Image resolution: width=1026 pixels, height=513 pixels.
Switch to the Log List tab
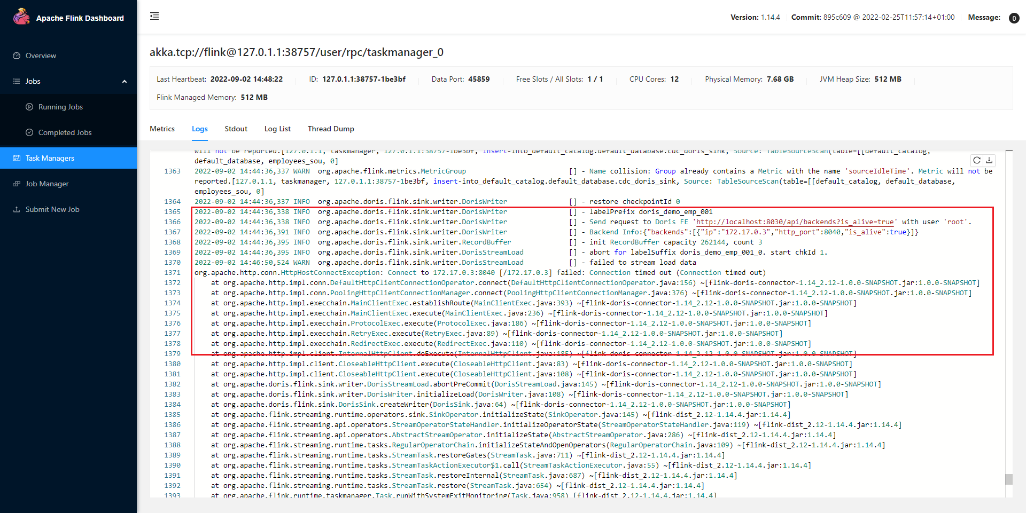(277, 129)
